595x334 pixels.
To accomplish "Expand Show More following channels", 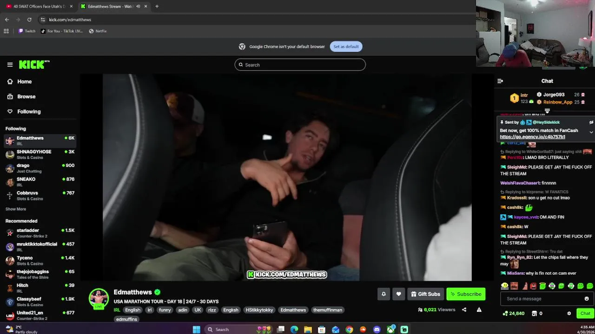I will click(x=16, y=209).
